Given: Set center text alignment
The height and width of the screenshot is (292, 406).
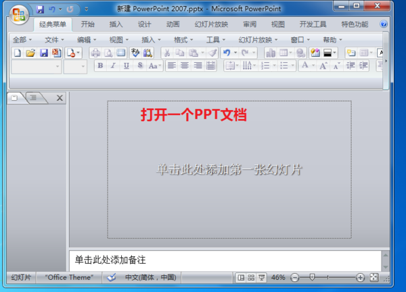Looking at the screenshot, I should 185,66.
